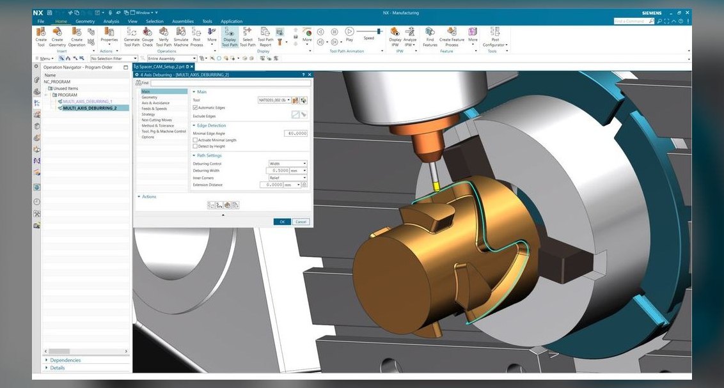The image size is (724, 388).
Task: Click the Minimal Edge Angle field
Action: pyautogui.click(x=295, y=134)
